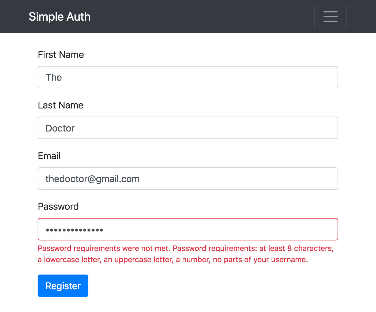Open the hamburger navigation menu

click(x=330, y=16)
